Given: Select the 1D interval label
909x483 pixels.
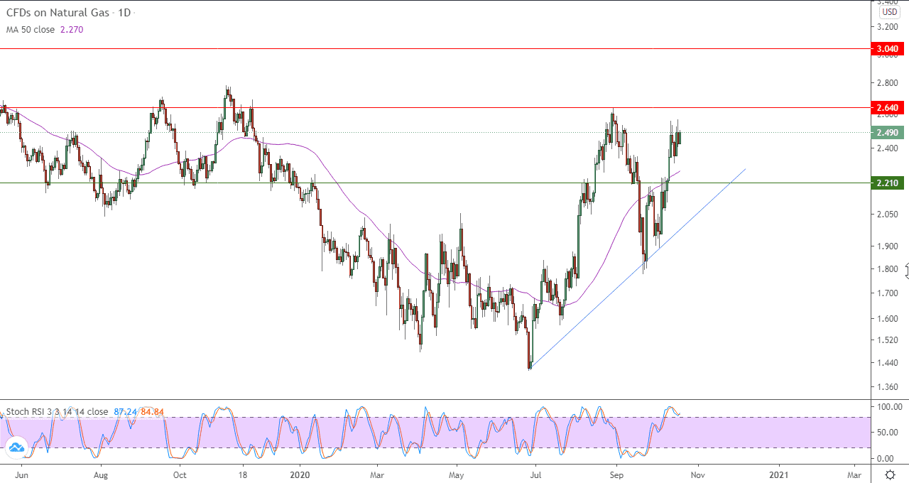Looking at the screenshot, I should (124, 13).
